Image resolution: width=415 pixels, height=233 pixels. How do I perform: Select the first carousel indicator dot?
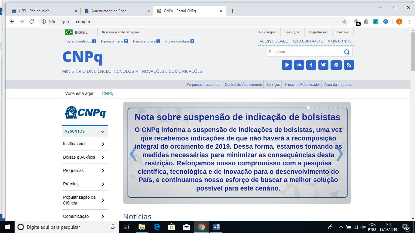click(x=308, y=108)
